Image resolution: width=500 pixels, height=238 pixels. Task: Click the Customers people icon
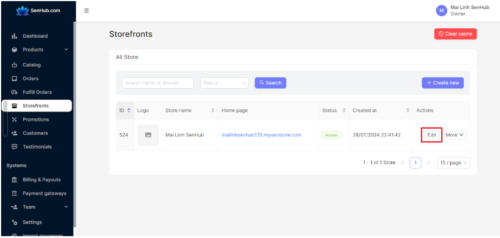14,133
